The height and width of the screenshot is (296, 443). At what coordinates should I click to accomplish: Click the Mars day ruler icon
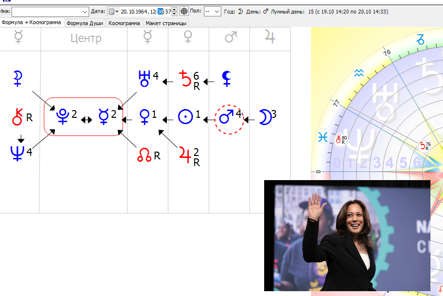265,12
